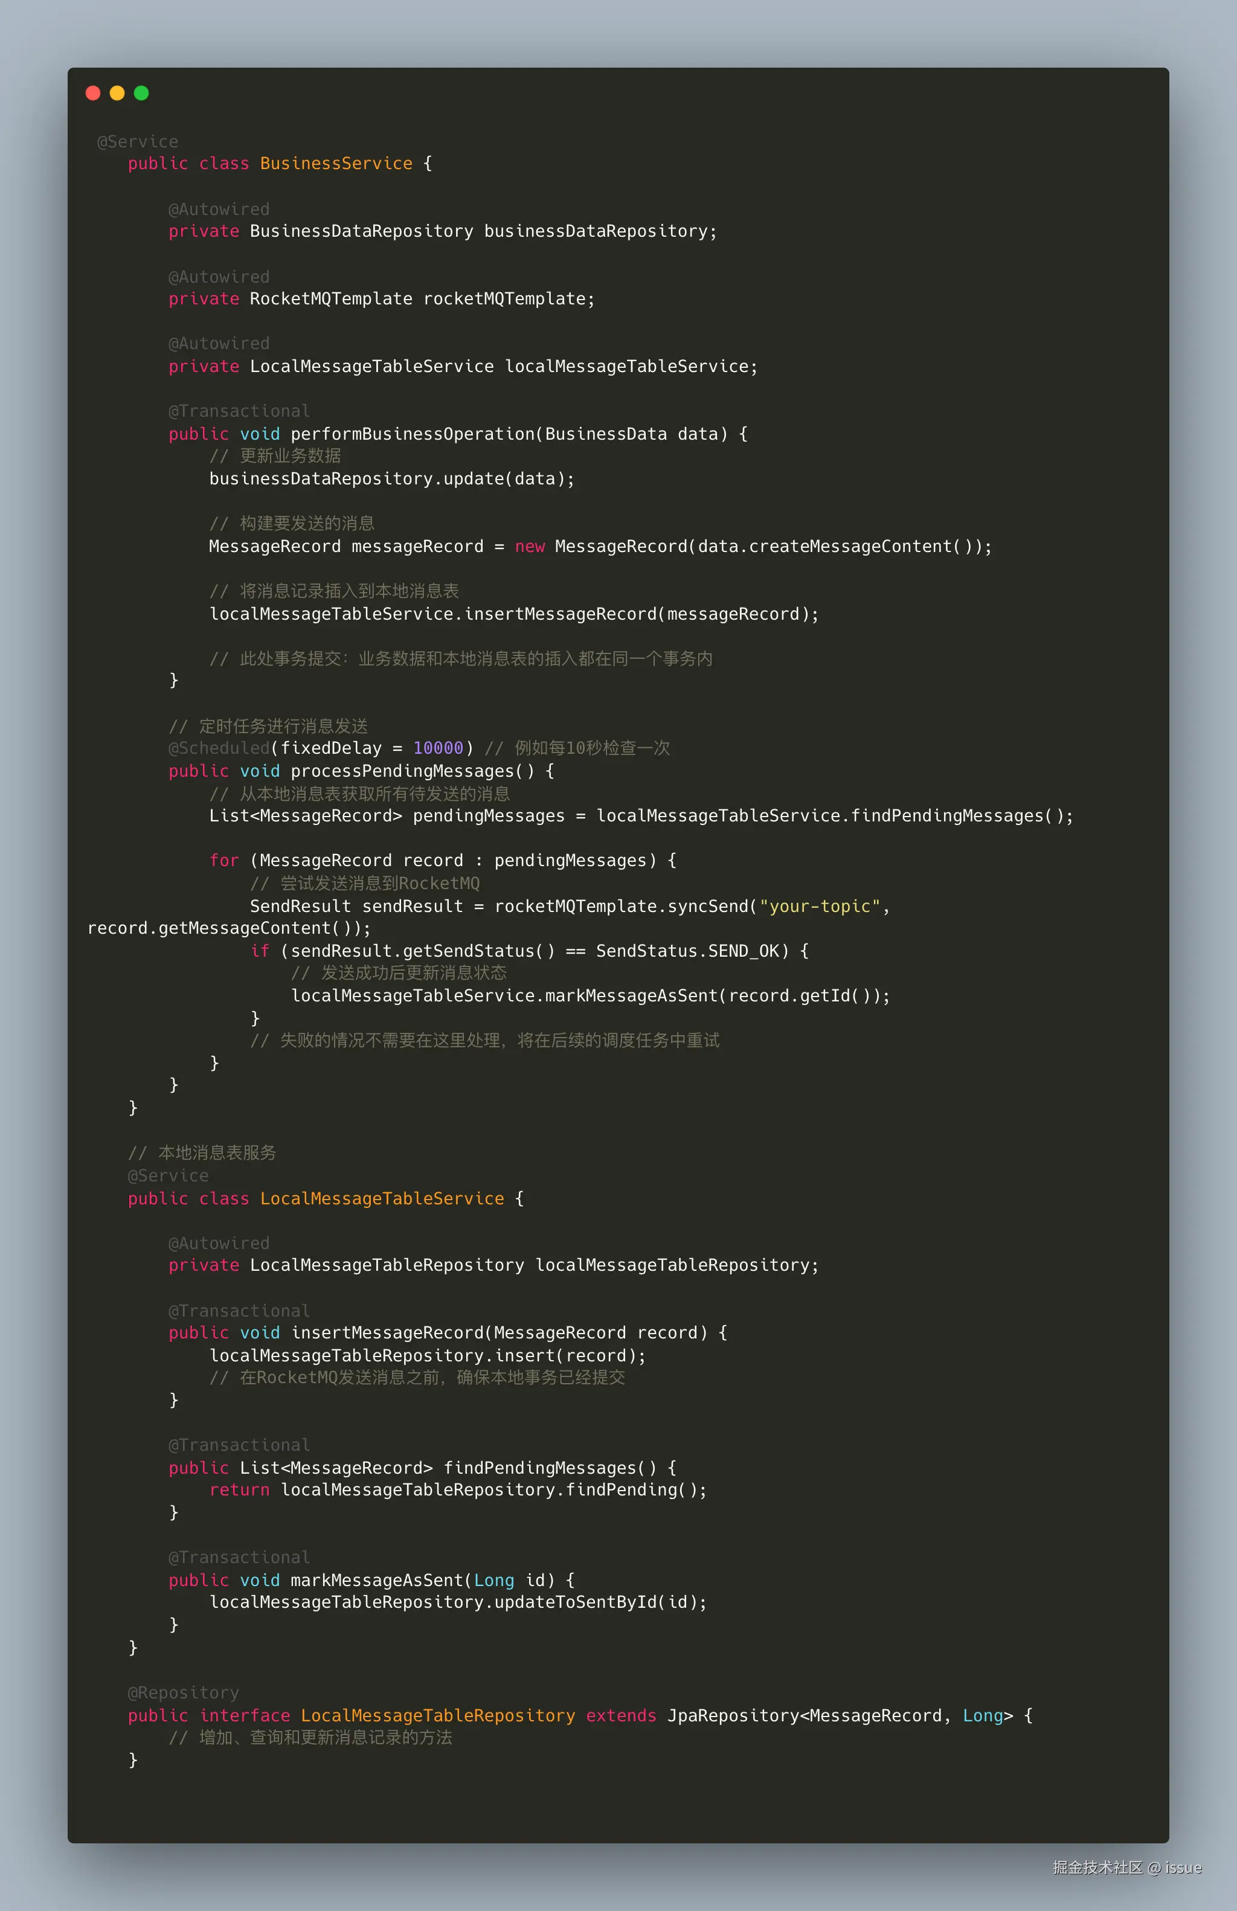This screenshot has height=1911, width=1237.
Task: Click the "your-topic" string literal
Action: point(820,907)
